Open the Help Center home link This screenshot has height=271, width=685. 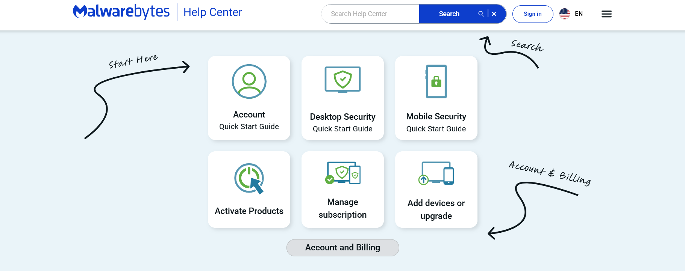click(212, 12)
